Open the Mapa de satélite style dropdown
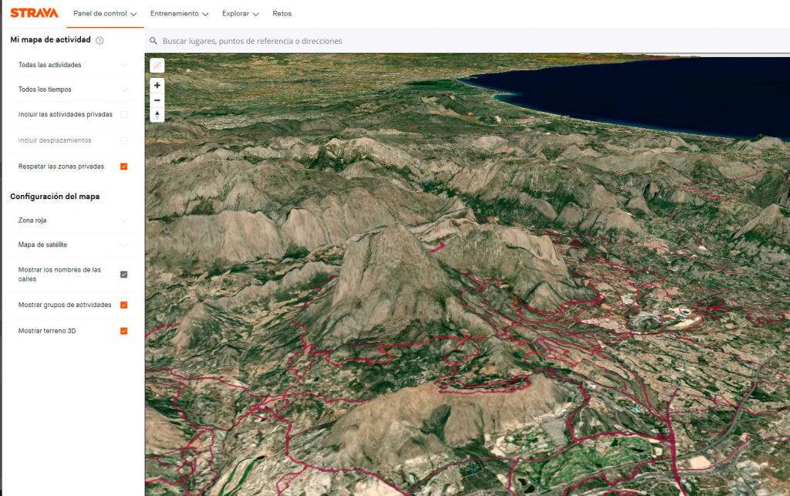This screenshot has width=790, height=496. coord(73,245)
